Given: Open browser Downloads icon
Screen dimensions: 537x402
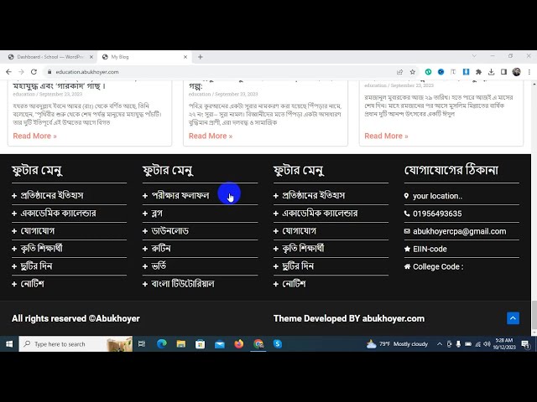Looking at the screenshot, I should pos(491,72).
